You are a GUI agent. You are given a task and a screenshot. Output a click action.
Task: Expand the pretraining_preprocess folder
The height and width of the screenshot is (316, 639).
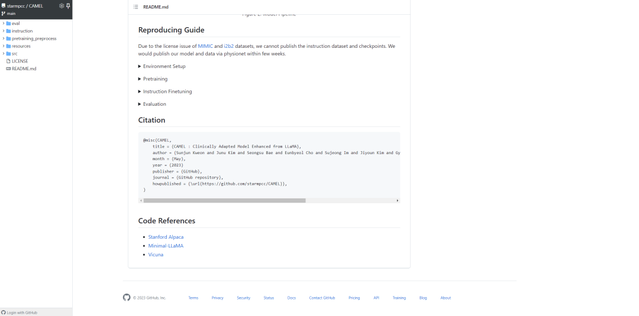pos(4,38)
